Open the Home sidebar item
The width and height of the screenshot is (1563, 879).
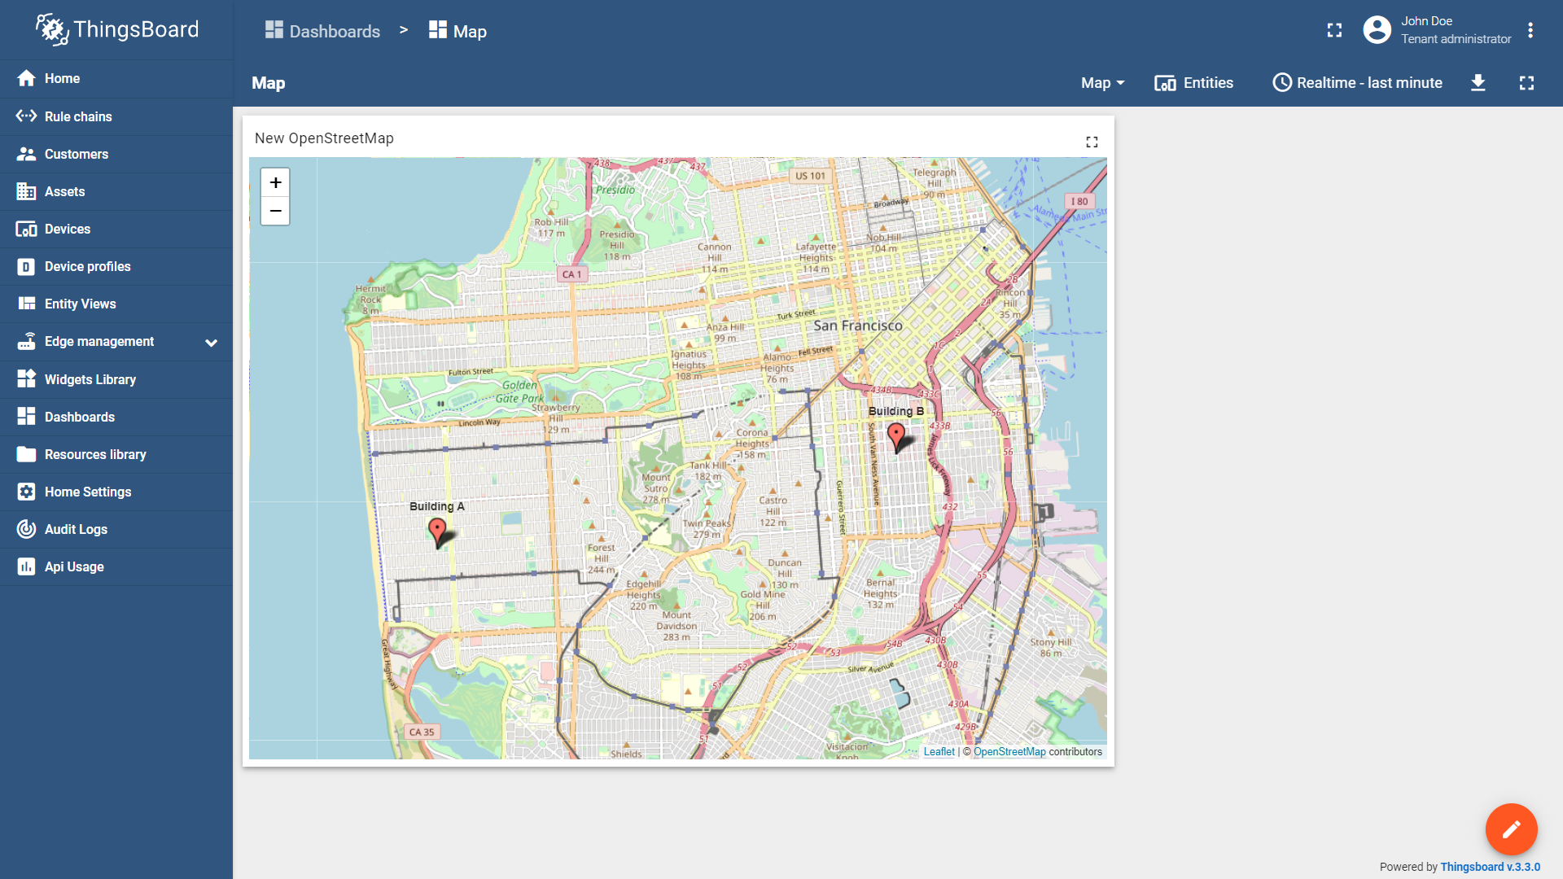pos(116,78)
